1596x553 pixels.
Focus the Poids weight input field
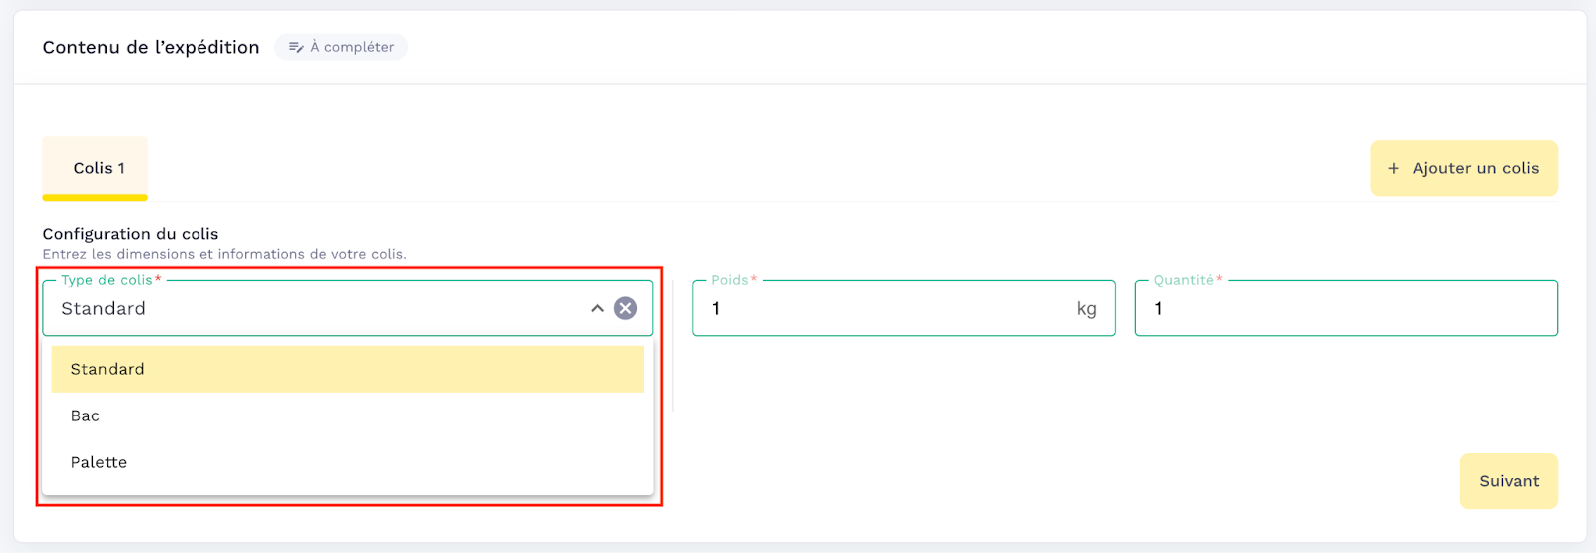point(888,309)
